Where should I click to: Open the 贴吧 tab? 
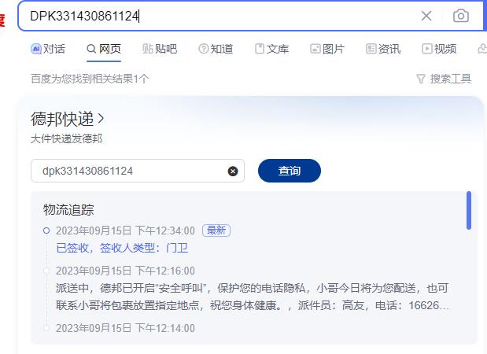(160, 49)
